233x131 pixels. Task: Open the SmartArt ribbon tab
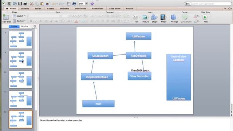(x=64, y=9)
